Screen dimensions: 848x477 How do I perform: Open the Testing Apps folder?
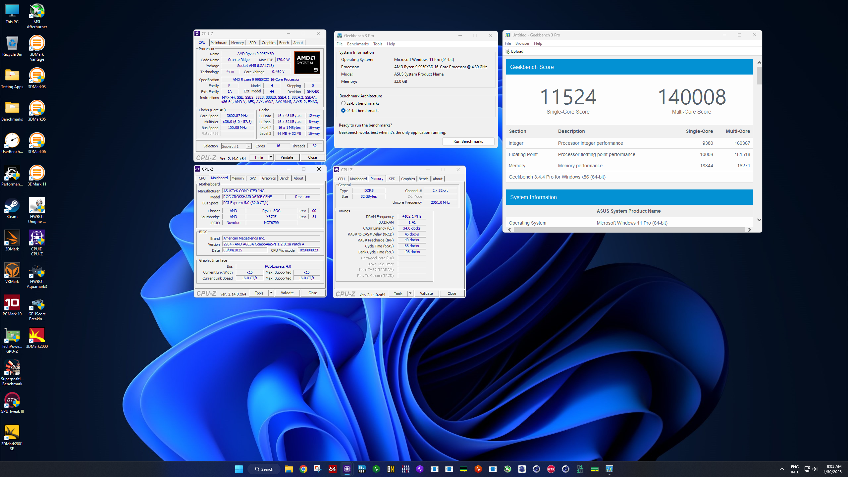(x=12, y=78)
